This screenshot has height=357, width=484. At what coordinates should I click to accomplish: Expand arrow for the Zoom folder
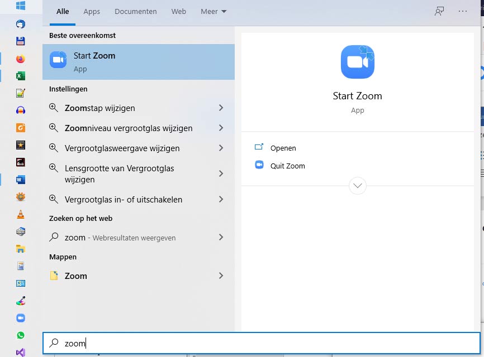pyautogui.click(x=221, y=276)
